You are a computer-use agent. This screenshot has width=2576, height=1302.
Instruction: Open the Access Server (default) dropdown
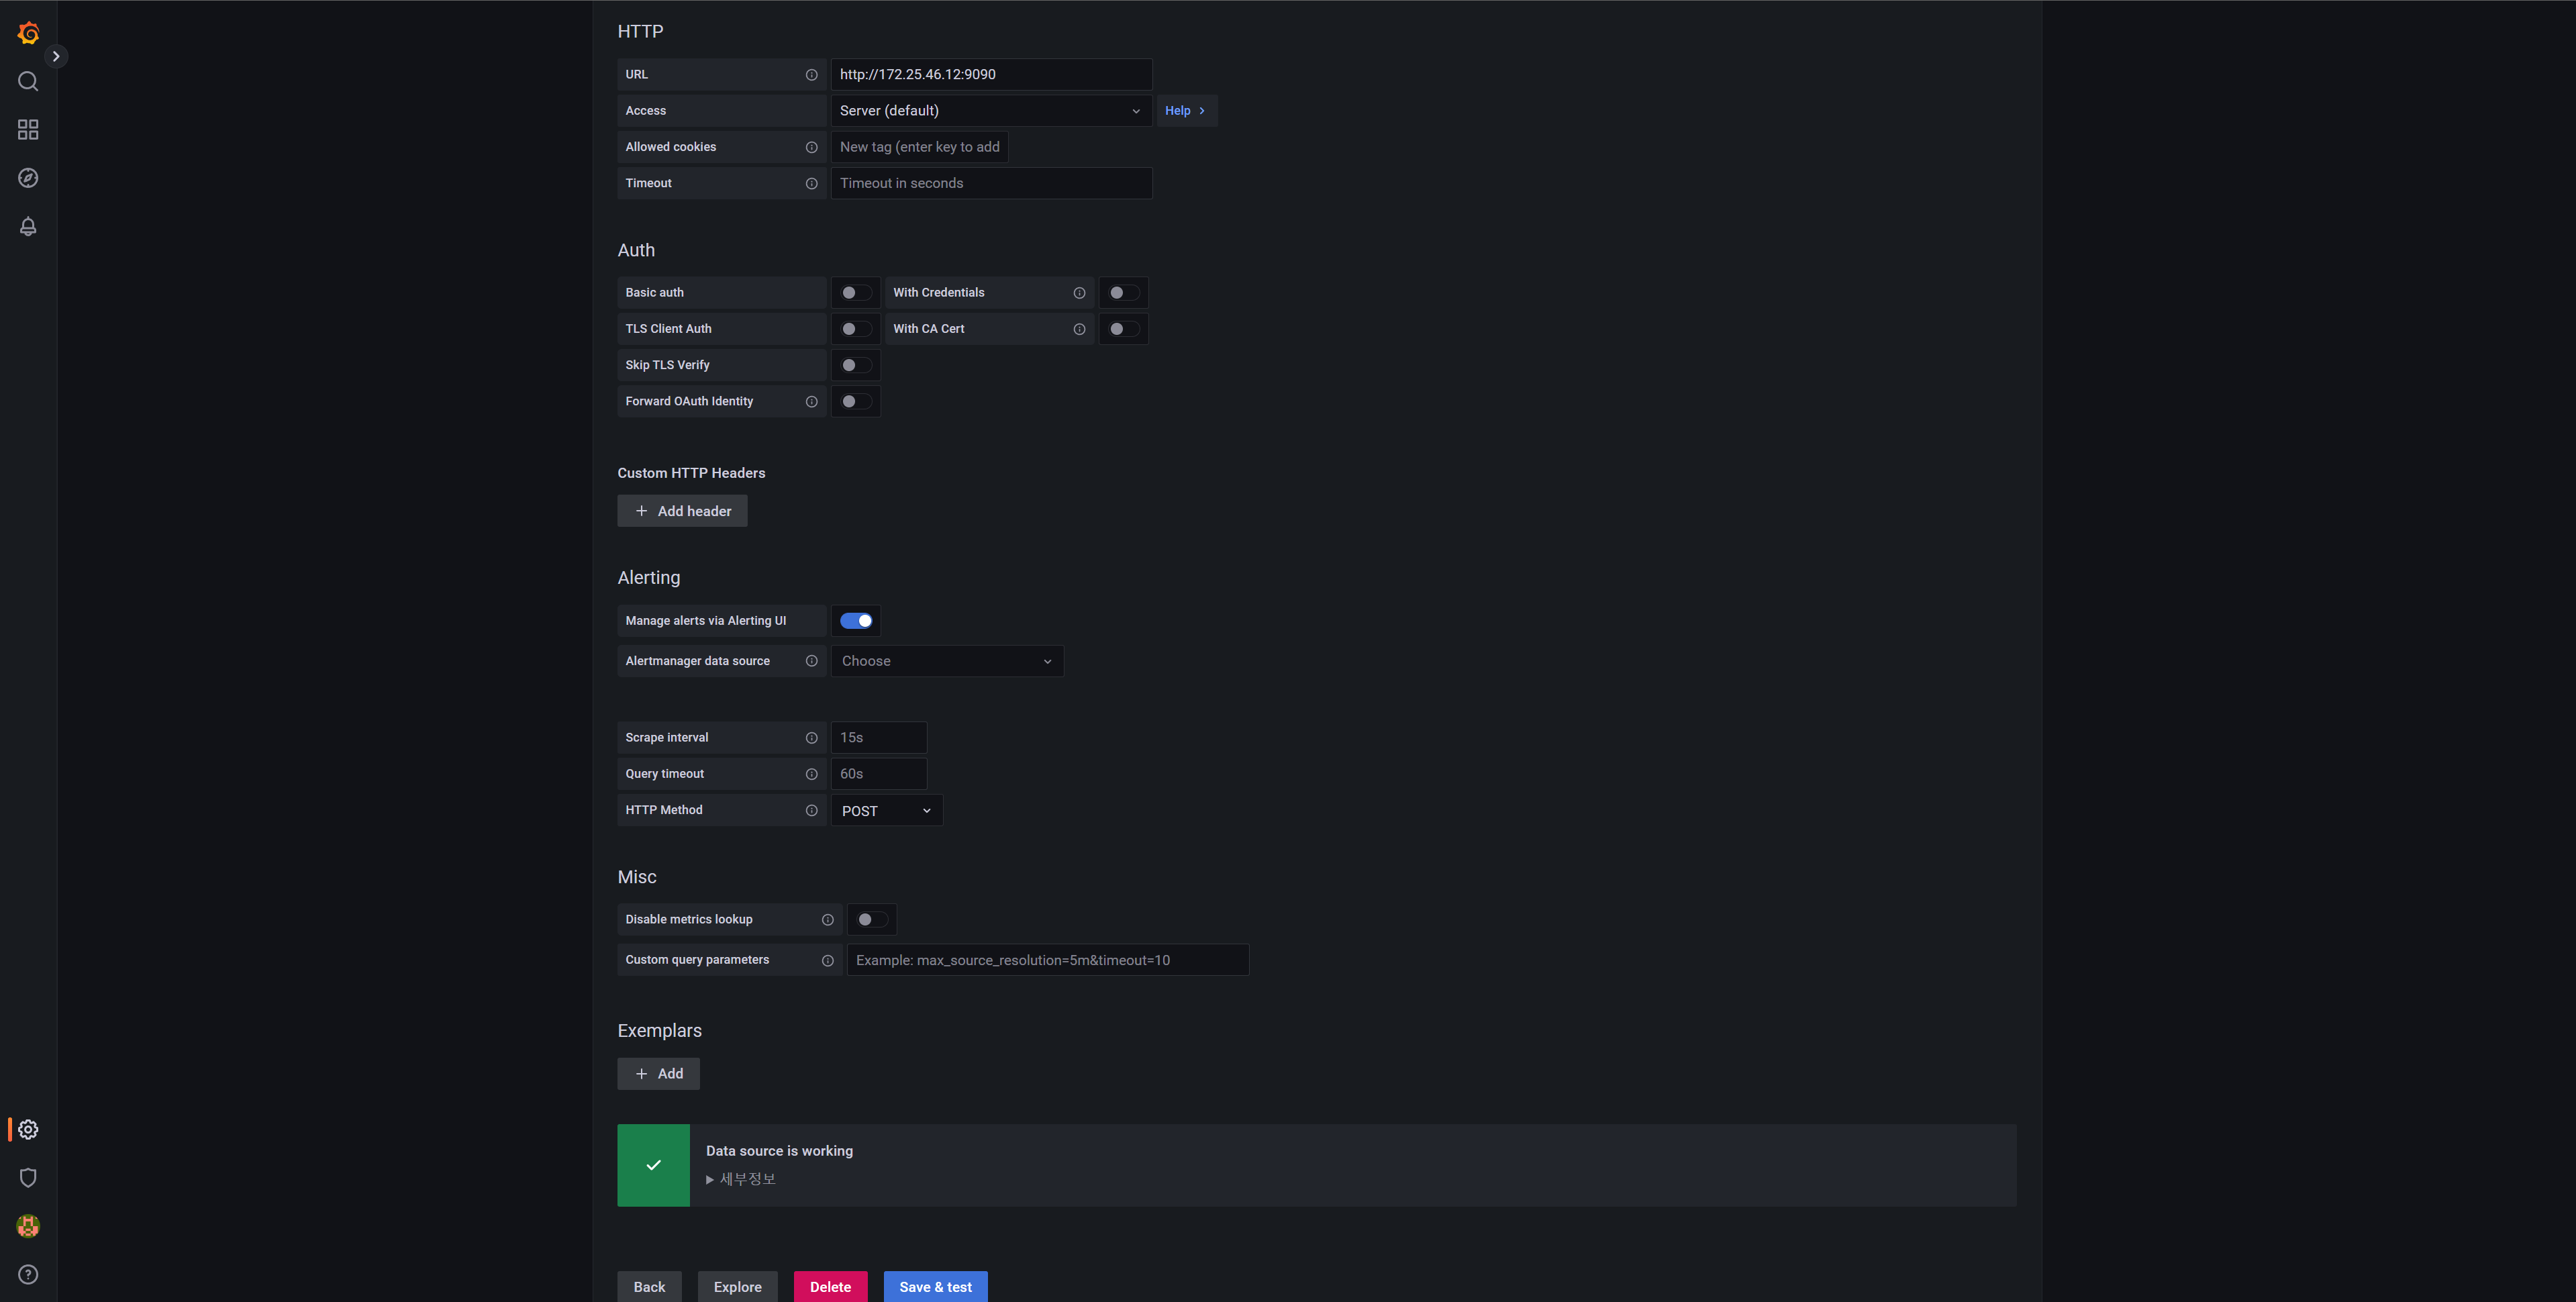[991, 111]
